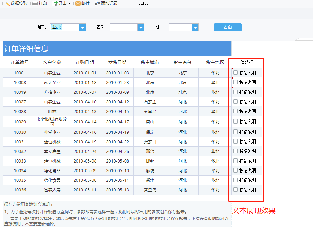Click the 订单编号 column header
This screenshot has width=313, height=239.
[x=20, y=62]
